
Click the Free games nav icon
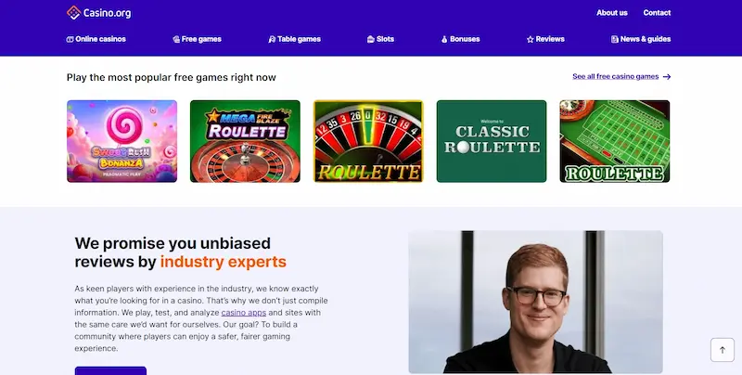click(176, 39)
